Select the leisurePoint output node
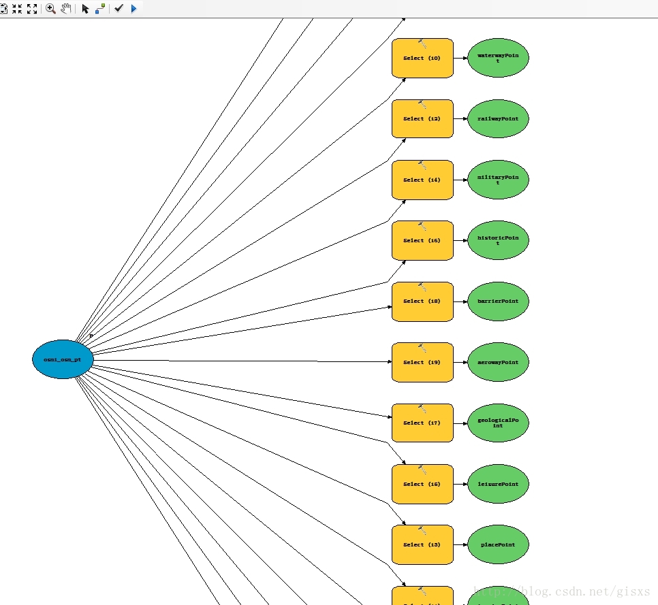Image resolution: width=658 pixels, height=605 pixels. 498,484
